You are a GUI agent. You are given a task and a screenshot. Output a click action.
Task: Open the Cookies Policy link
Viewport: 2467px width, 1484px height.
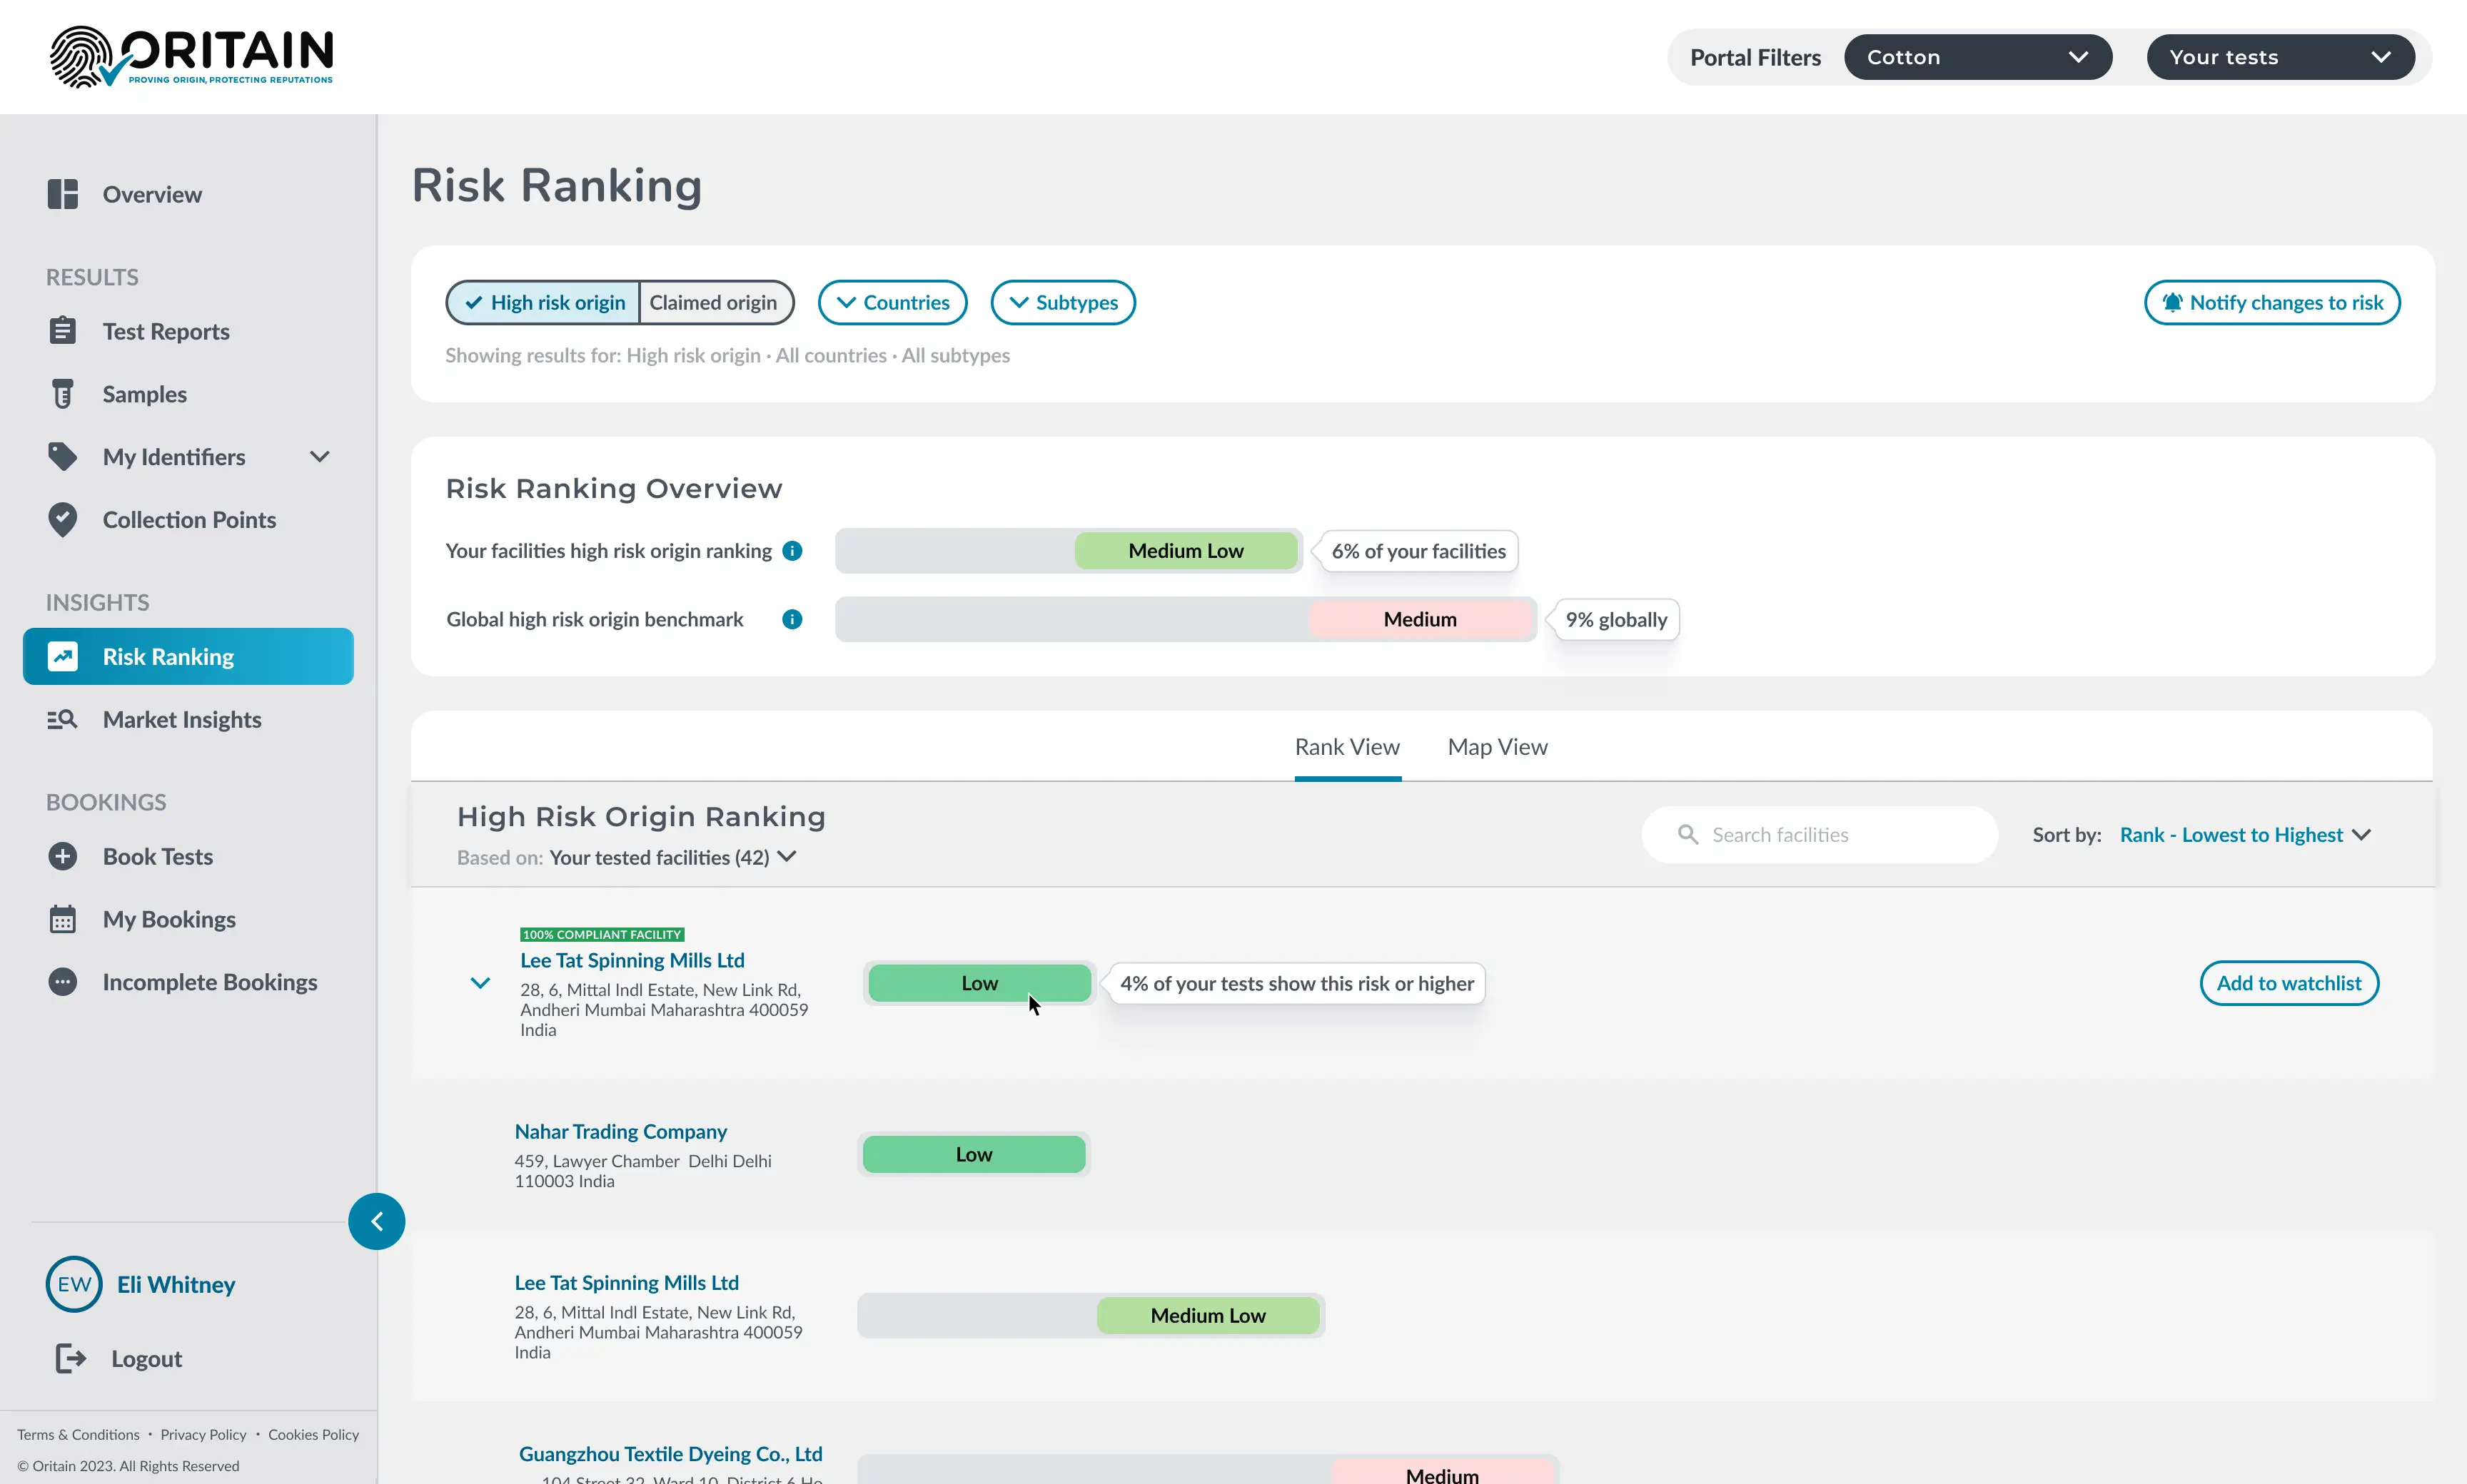point(313,1435)
